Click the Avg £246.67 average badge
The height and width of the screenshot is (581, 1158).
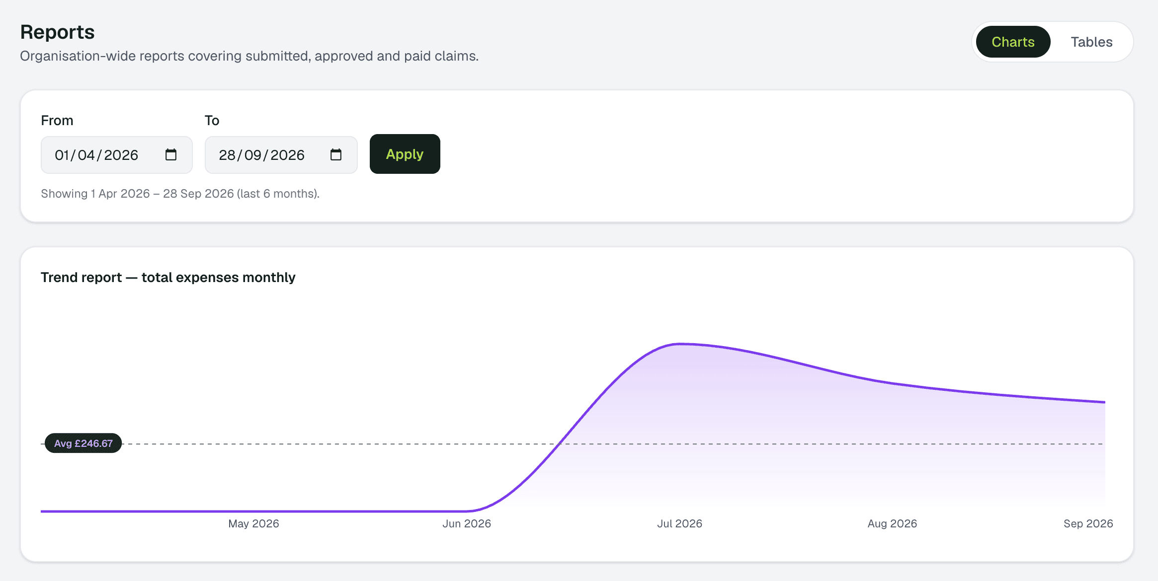83,443
